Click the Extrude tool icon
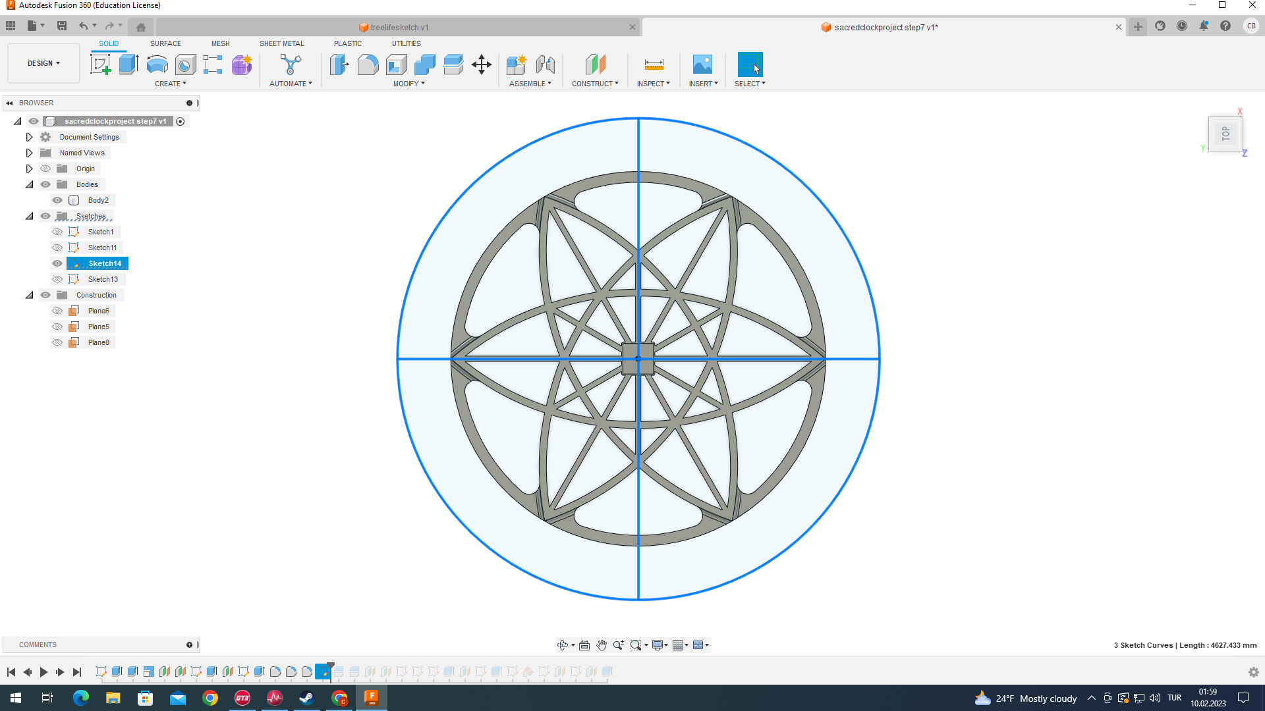This screenshot has width=1265, height=711. click(x=128, y=65)
